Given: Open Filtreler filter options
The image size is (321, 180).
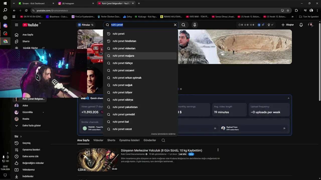Looking at the screenshot, I should [x=86, y=25].
